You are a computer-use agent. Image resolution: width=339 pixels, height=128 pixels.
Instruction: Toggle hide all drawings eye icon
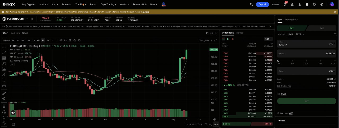click(4, 122)
